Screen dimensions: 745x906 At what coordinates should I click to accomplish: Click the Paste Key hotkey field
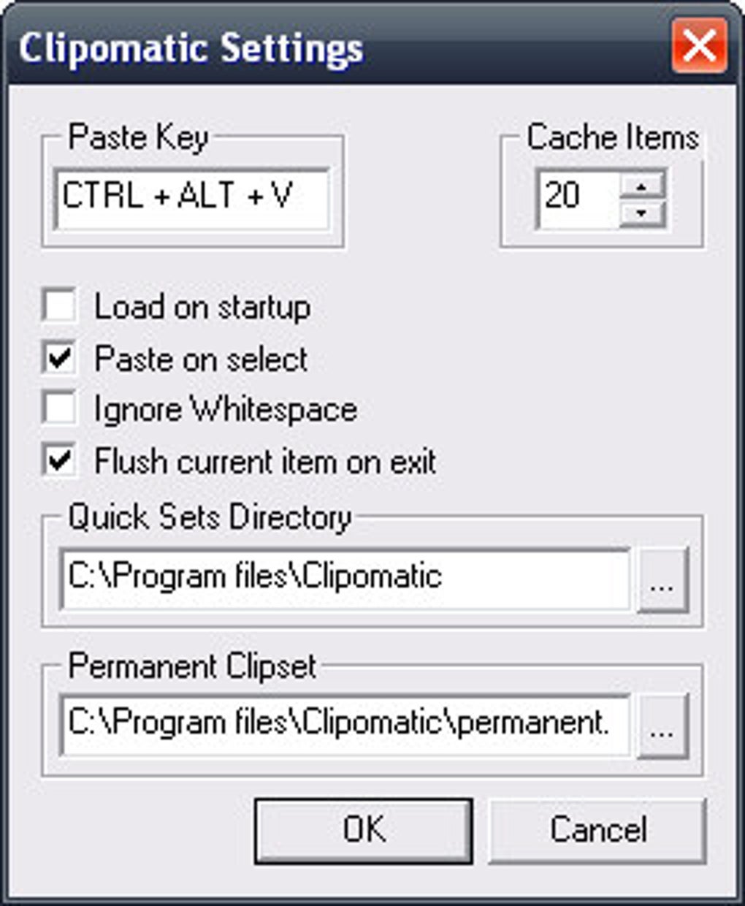pyautogui.click(x=191, y=197)
